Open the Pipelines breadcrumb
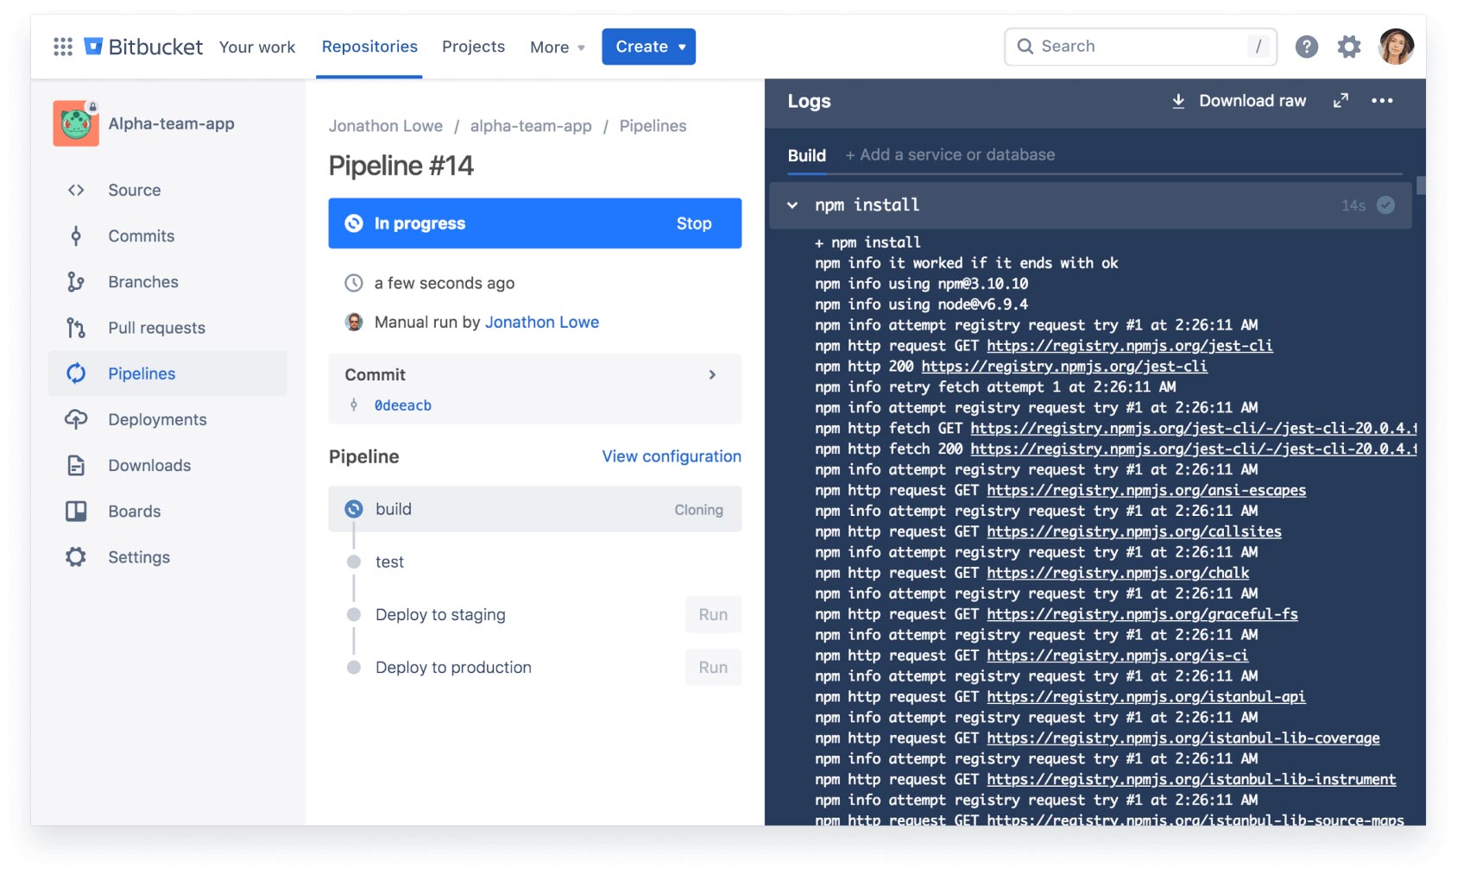 click(653, 126)
